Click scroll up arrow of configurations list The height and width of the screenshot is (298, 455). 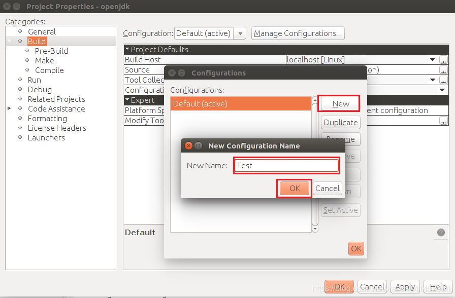coord(315,100)
